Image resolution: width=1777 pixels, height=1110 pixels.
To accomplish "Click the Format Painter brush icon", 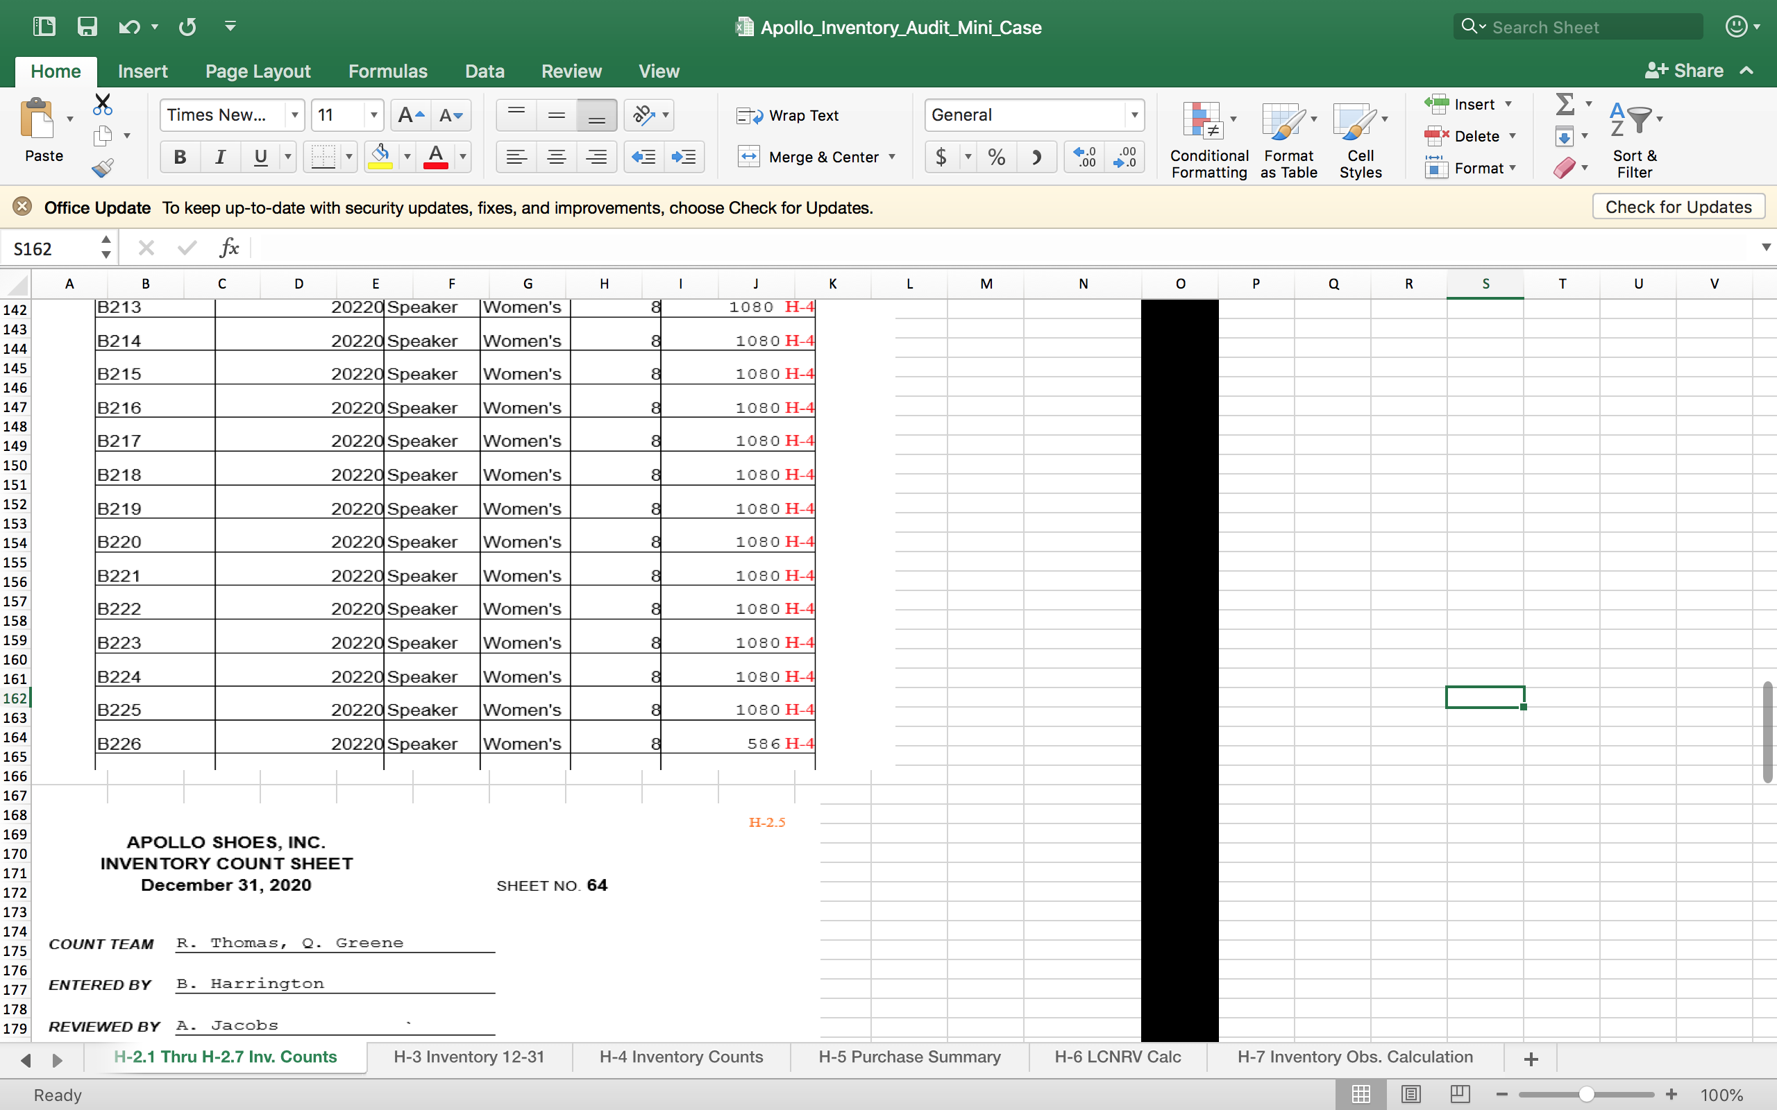I will click(x=103, y=168).
